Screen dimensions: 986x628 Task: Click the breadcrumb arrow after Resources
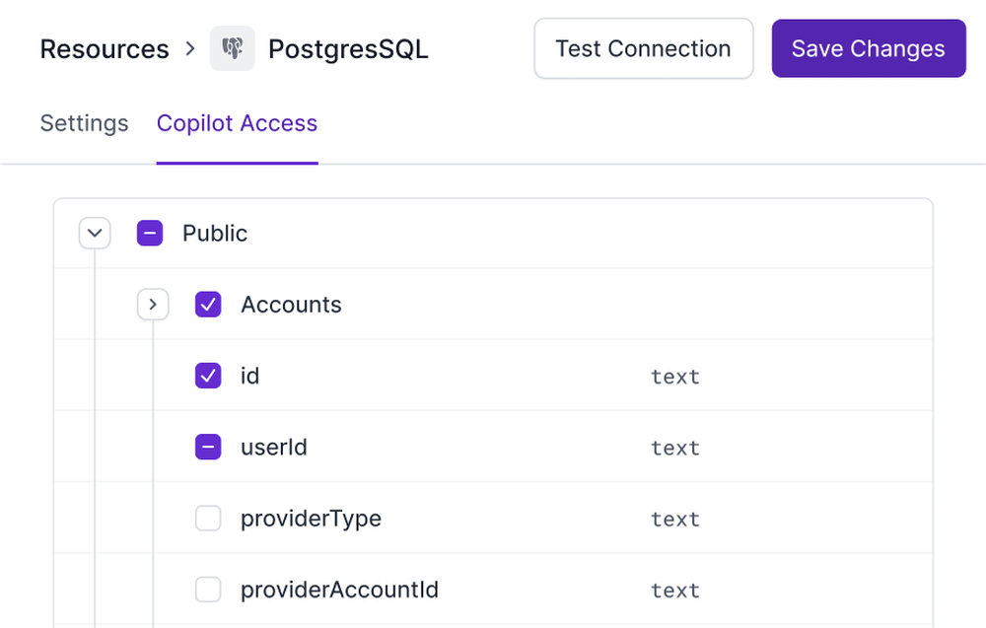point(190,48)
